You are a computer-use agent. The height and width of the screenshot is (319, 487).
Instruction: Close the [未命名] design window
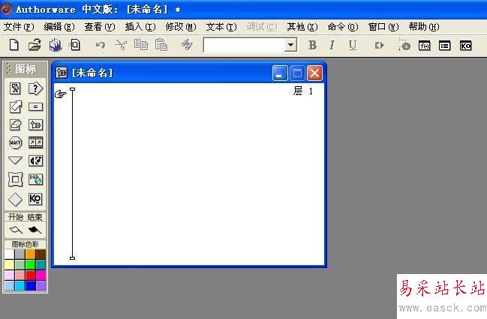point(314,73)
